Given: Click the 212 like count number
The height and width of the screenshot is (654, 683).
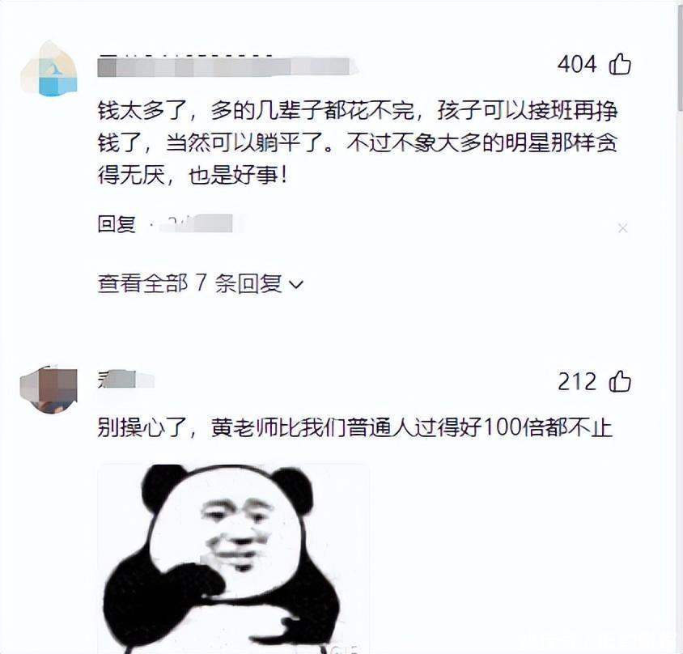Looking at the screenshot, I should (576, 381).
